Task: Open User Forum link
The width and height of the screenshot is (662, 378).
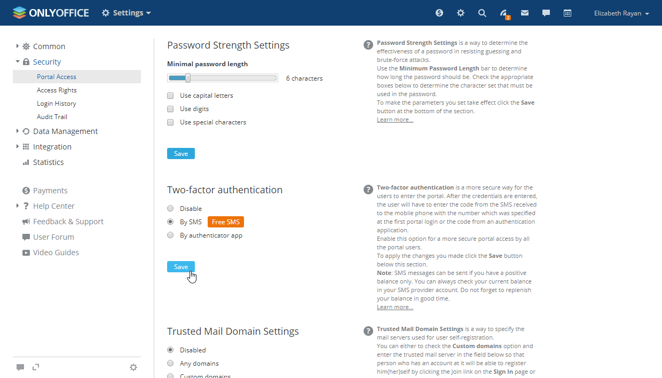Action: click(53, 237)
